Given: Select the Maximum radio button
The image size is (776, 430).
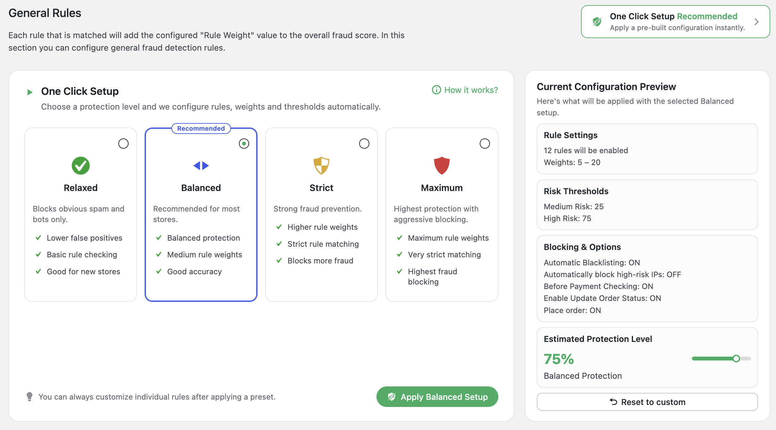Looking at the screenshot, I should click(485, 144).
